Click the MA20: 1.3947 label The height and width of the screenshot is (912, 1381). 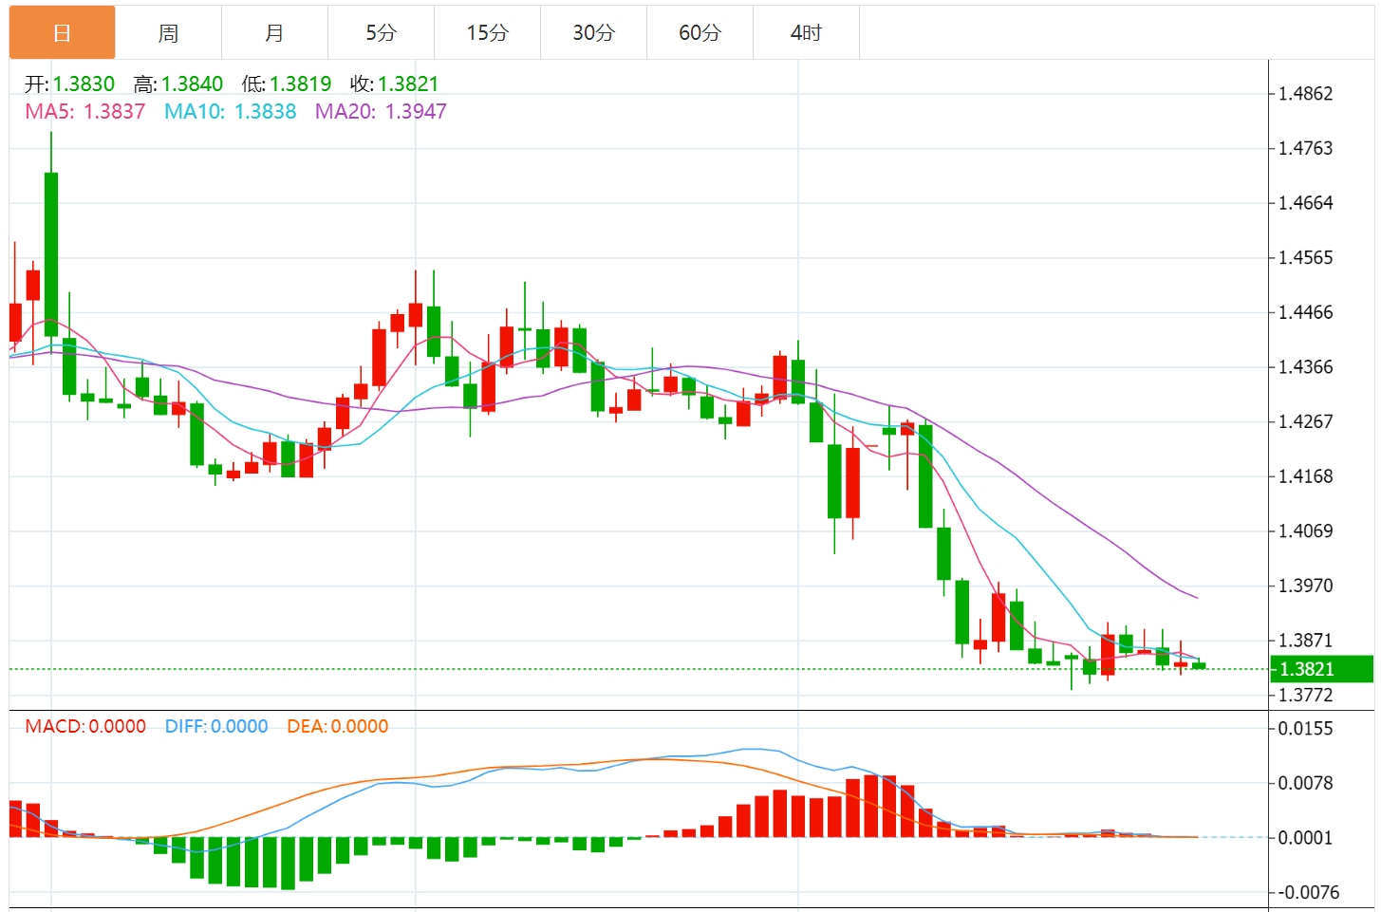(x=381, y=111)
